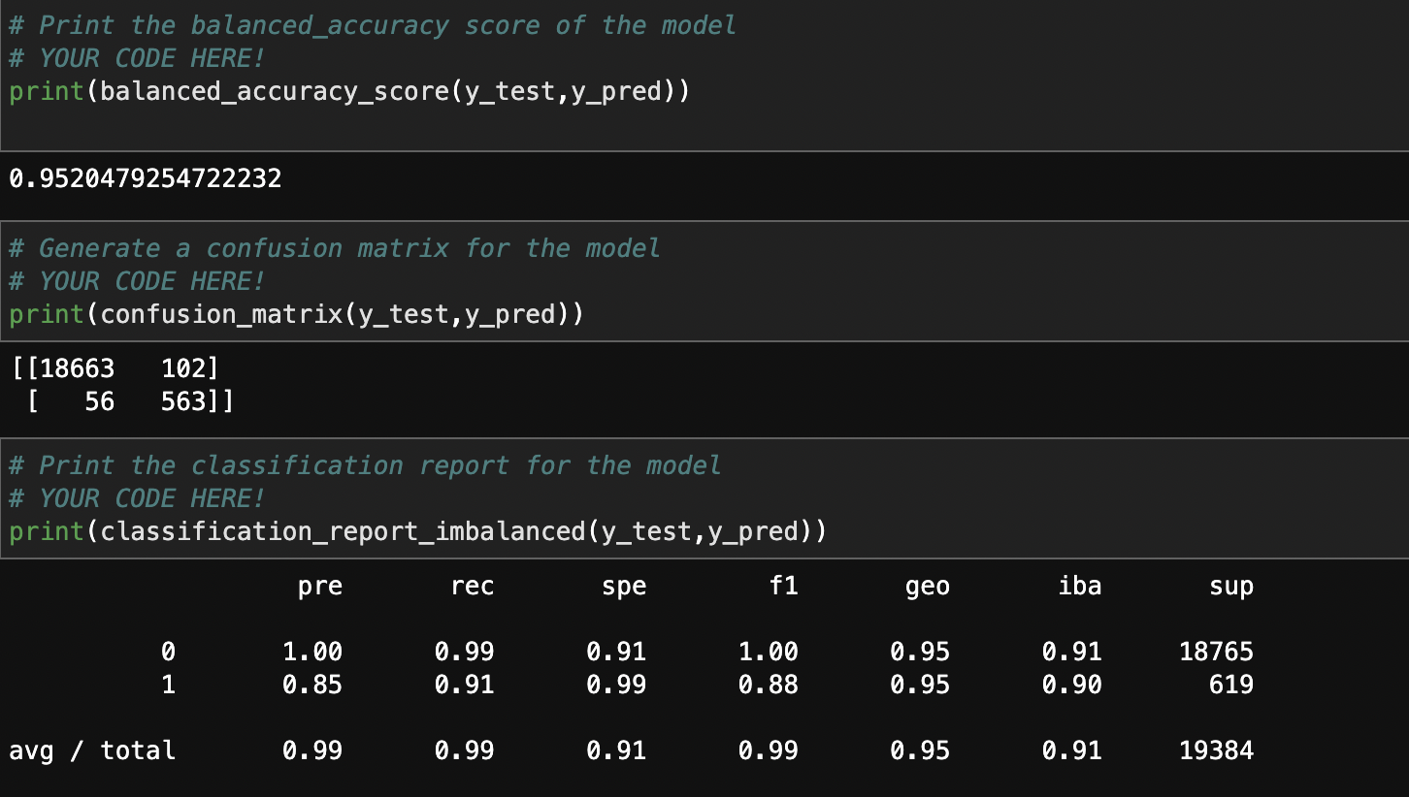The image size is (1409, 797).
Task: Click the sup column header
Action: [1231, 586]
